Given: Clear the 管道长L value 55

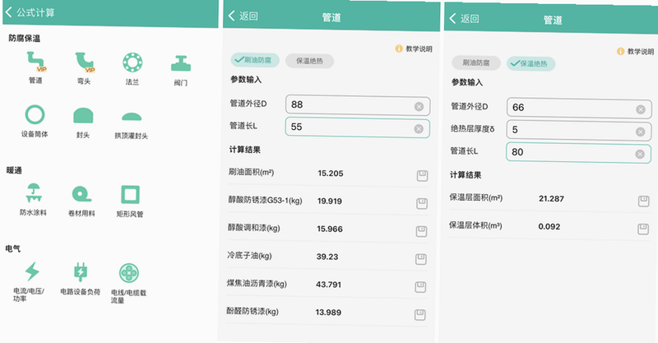Looking at the screenshot, I should [419, 129].
